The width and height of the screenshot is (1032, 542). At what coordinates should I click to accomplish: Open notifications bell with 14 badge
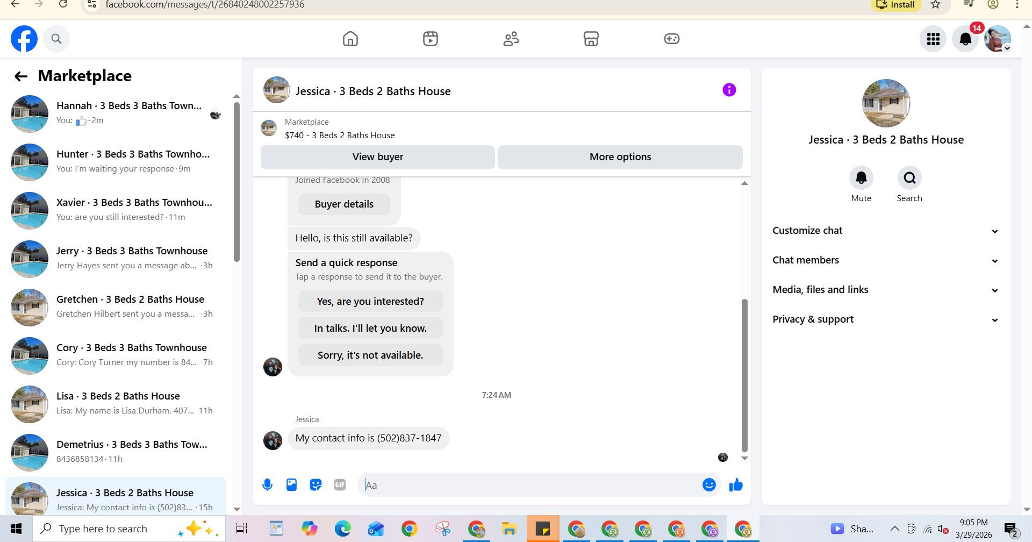click(966, 39)
